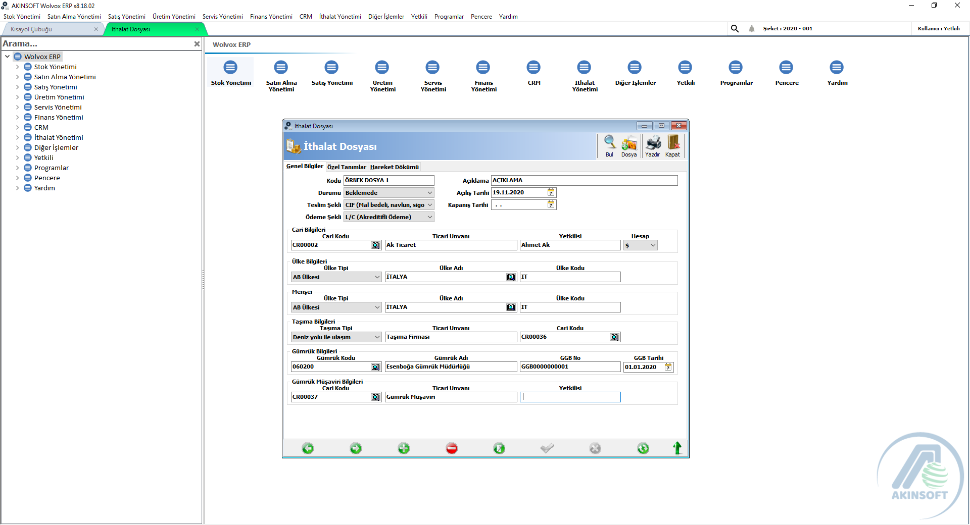Expand İthalat Yönetimi tree node
This screenshot has height=525, width=970.
tap(17, 137)
